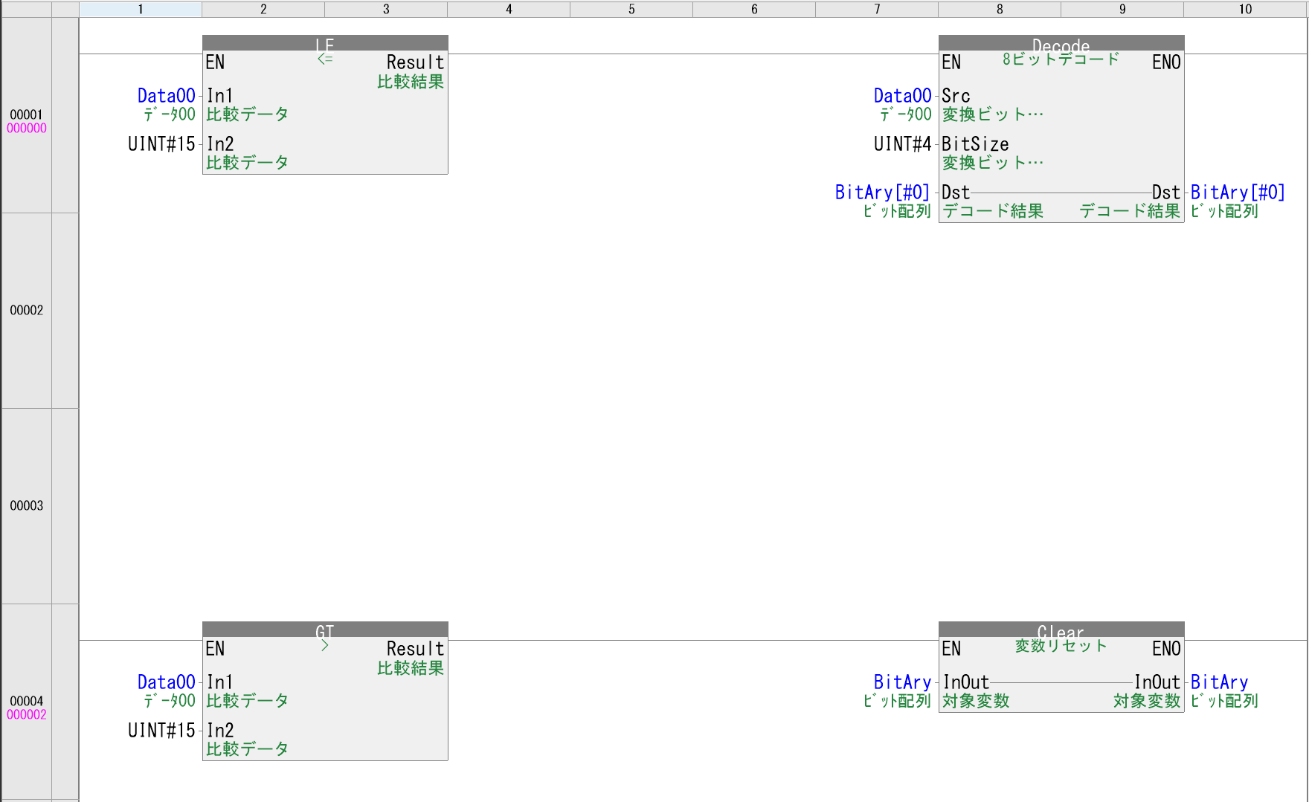Click the Clear function block title
Screen dimensions: 1309x802
pyautogui.click(x=1061, y=630)
